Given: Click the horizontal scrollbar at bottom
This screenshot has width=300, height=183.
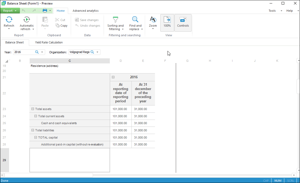Looking at the screenshot, I should tap(49, 175).
